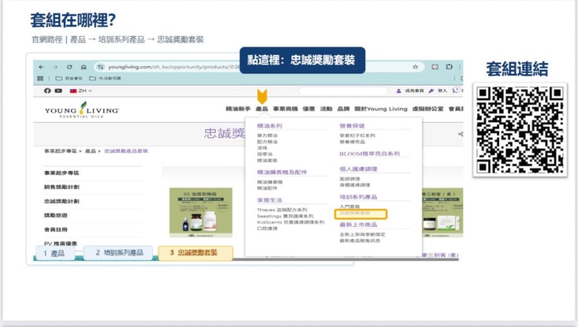578x327 pixels.
Task: Choose Seedlings 寶貝護膚系列
Action: [285, 216]
